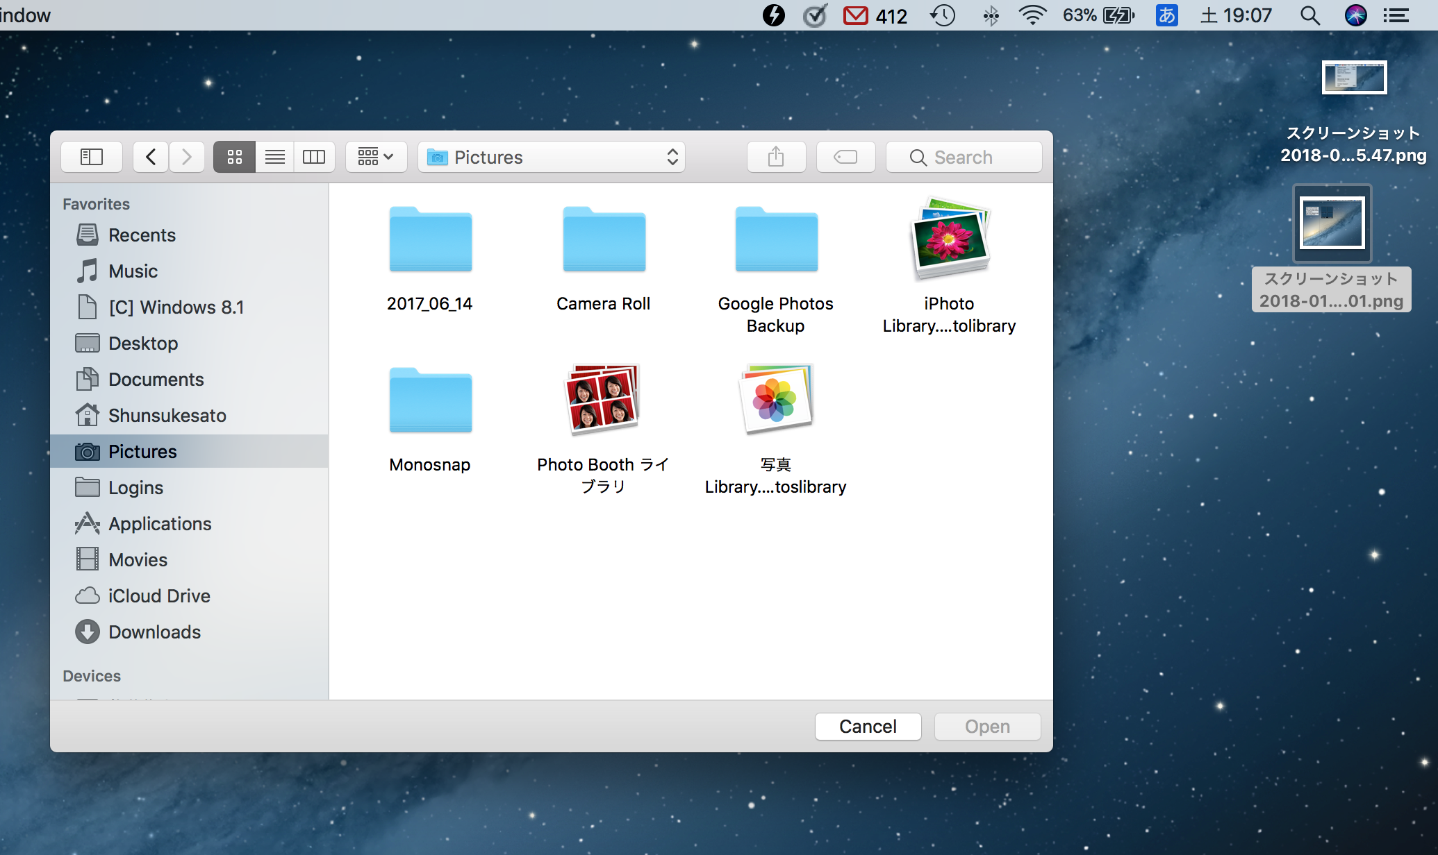The width and height of the screenshot is (1438, 855).
Task: Switch to list view mode
Action: tap(274, 157)
